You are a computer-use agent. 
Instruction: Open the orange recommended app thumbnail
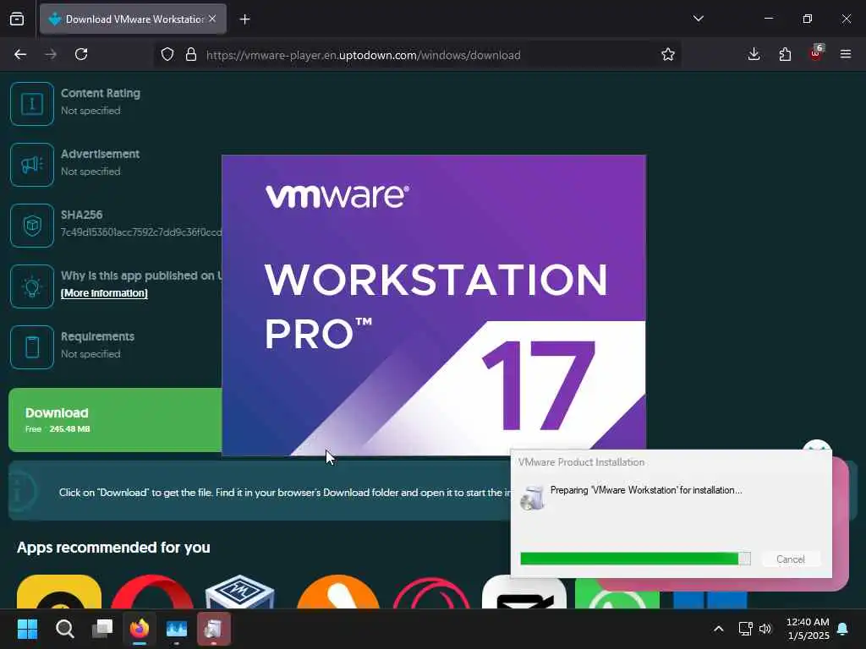point(338,592)
